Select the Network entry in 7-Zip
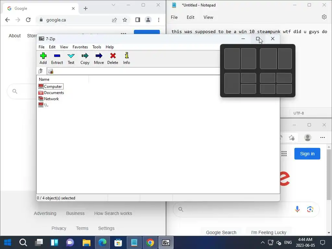The image size is (332, 249). (x=49, y=99)
